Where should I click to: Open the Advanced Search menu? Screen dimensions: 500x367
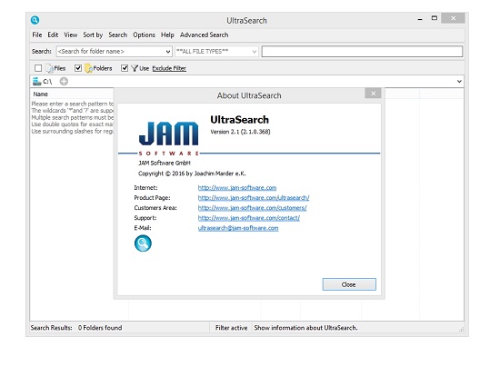204,35
